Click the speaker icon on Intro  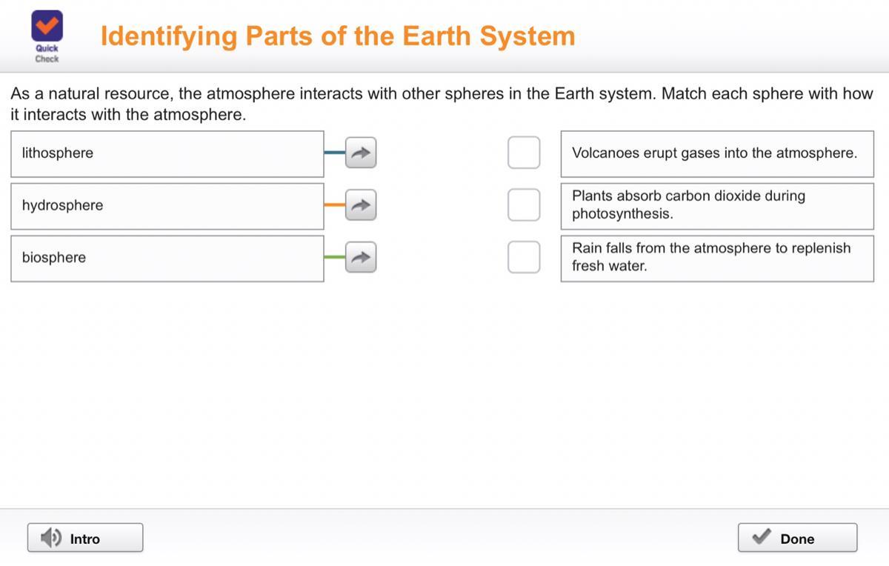[51, 538]
